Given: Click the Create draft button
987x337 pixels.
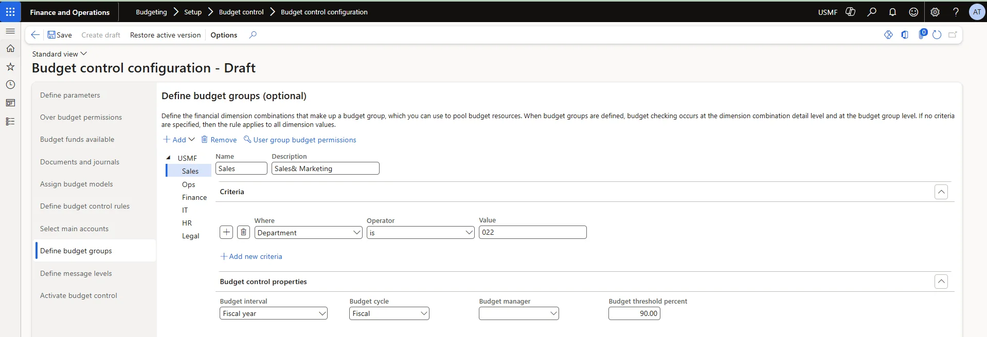Looking at the screenshot, I should coord(101,35).
